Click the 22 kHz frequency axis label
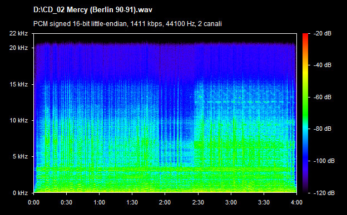Screen dimensions: 347x215 pos(18,33)
